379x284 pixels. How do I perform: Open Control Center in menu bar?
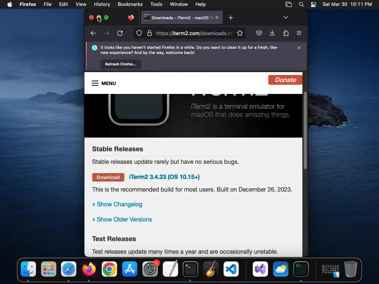coord(313,4)
